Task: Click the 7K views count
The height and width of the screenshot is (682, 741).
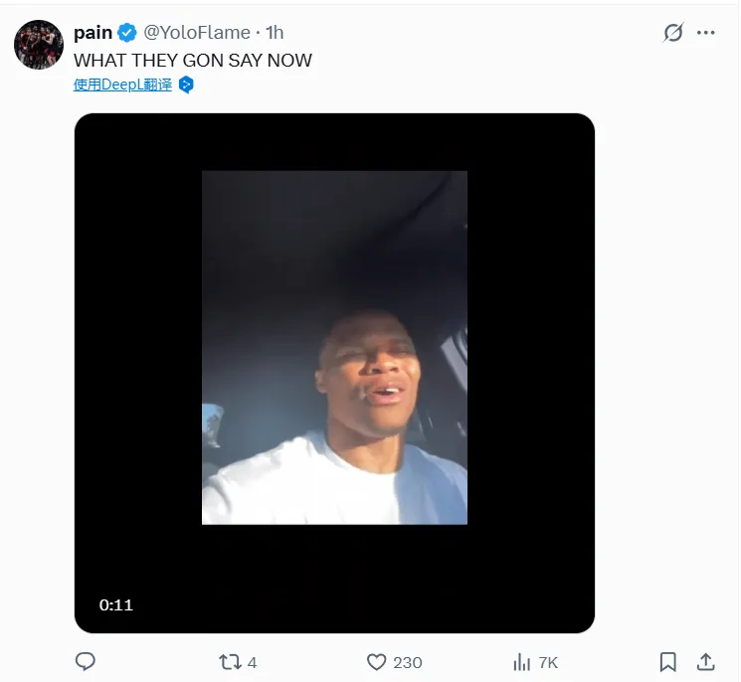Action: point(548,662)
